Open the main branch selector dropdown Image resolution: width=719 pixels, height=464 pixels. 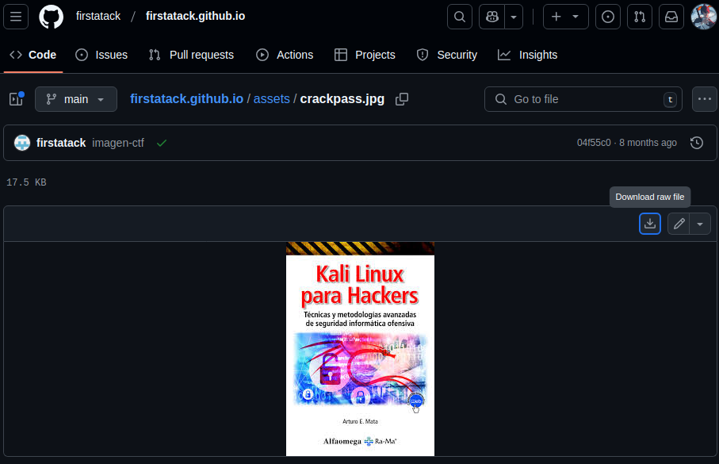pyautogui.click(x=76, y=99)
